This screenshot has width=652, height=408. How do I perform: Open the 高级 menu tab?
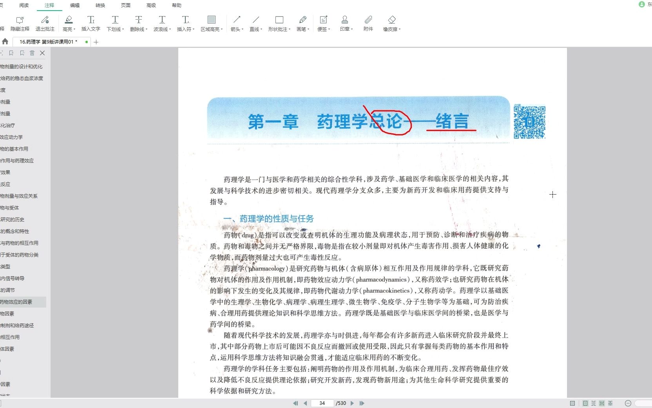tap(151, 5)
